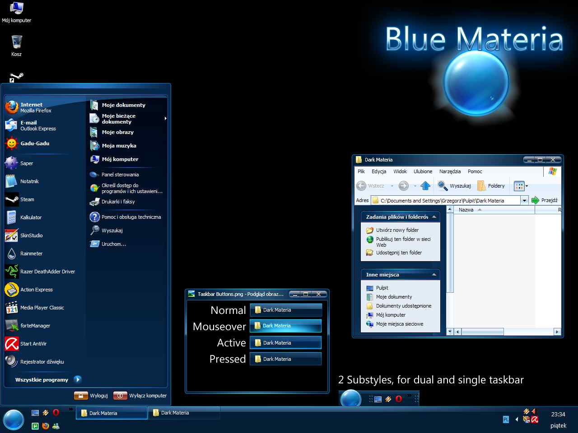578x433 pixels.
Task: Collapse the Zadania plików i folderów panel
Action: tap(434, 217)
